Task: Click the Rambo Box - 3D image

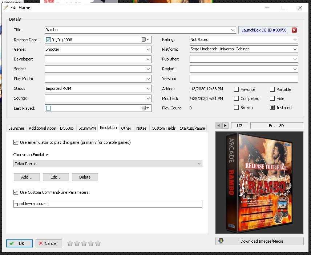Action: (x=259, y=183)
